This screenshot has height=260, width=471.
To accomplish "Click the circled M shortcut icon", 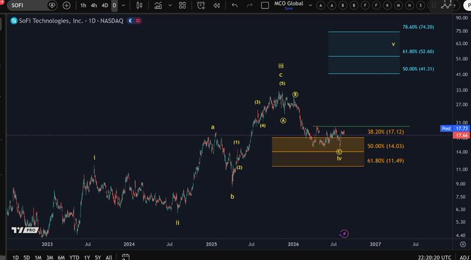I will coord(399,6).
